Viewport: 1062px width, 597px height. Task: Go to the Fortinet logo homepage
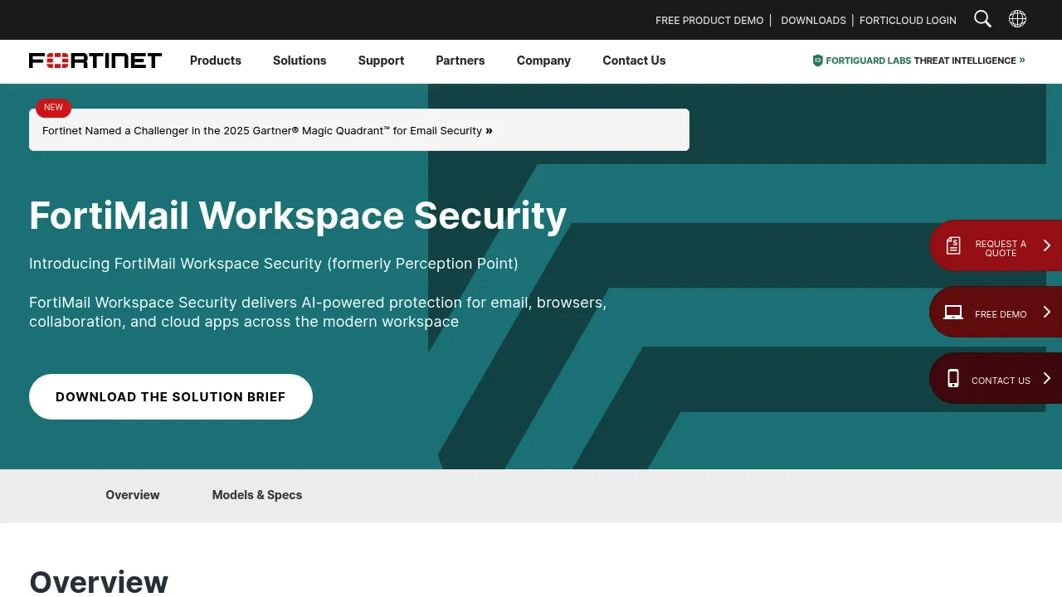point(95,61)
